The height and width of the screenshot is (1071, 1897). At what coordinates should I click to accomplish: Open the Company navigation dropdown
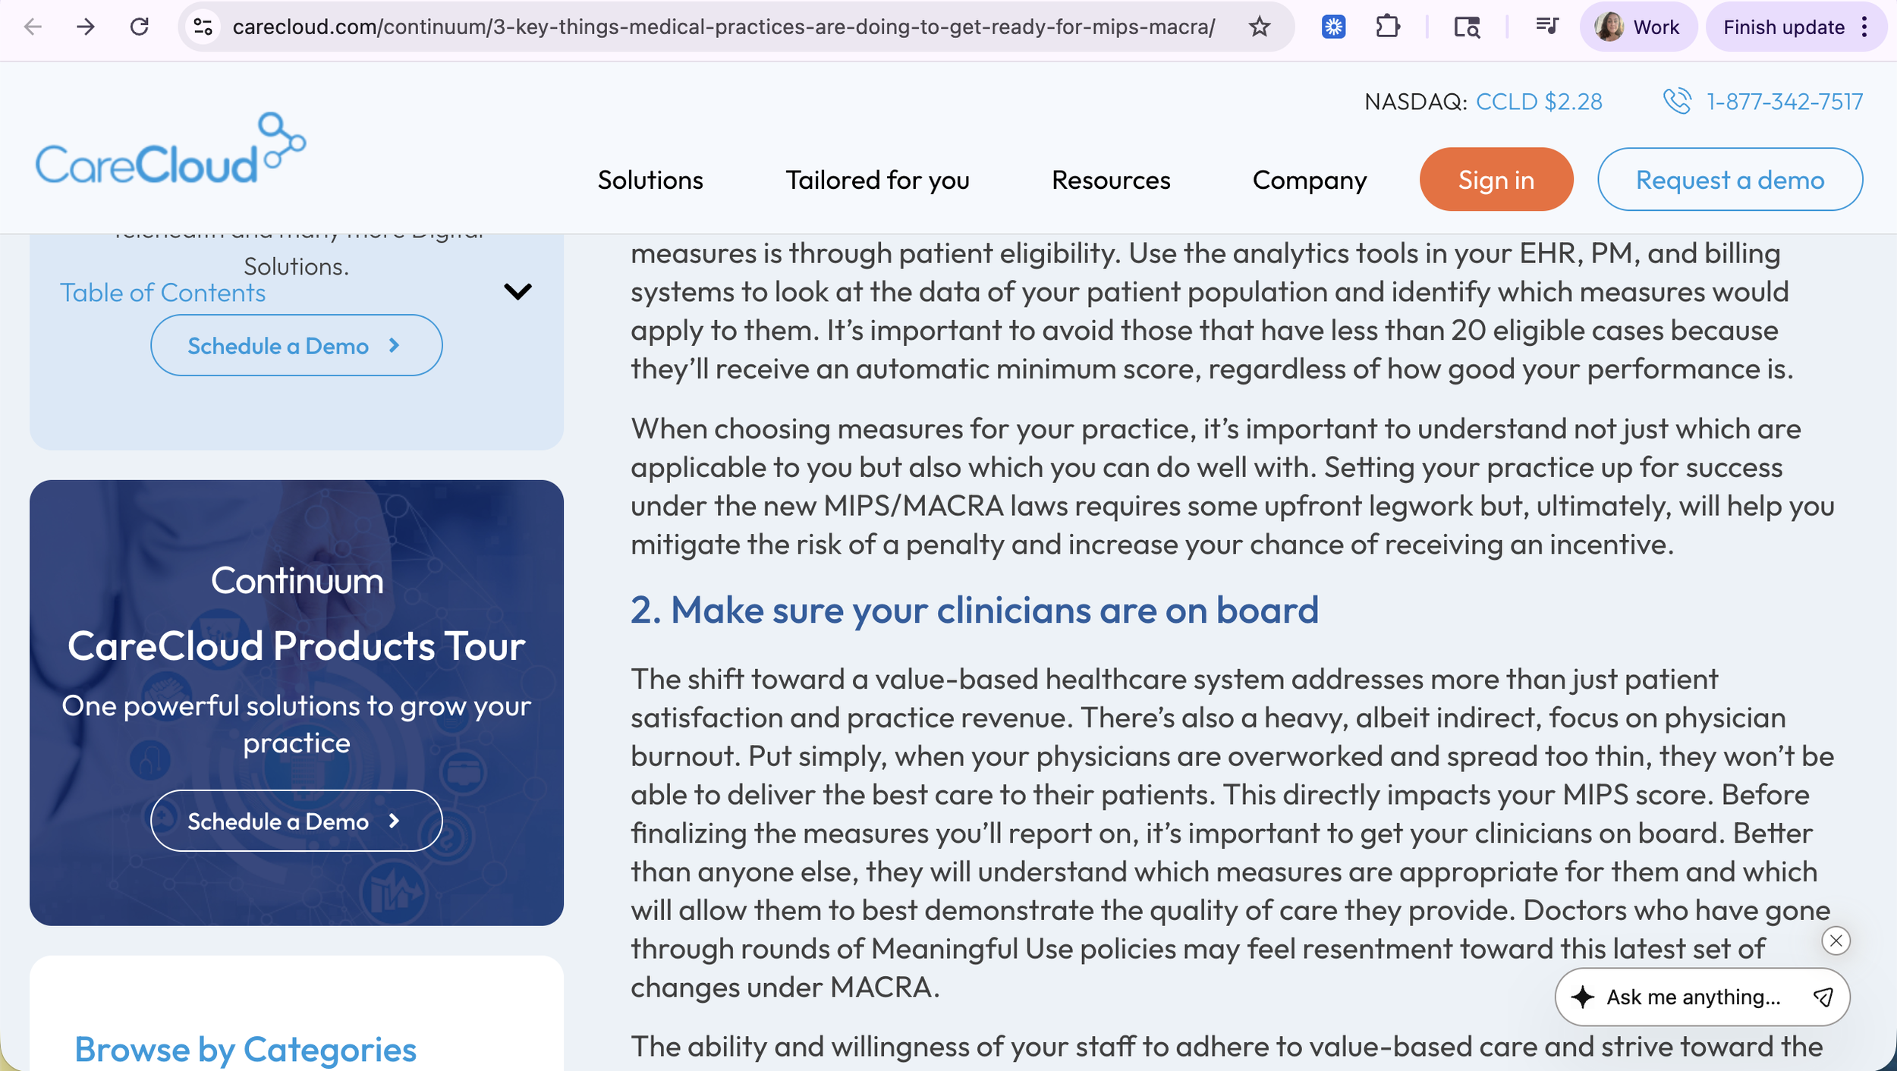pyautogui.click(x=1309, y=181)
